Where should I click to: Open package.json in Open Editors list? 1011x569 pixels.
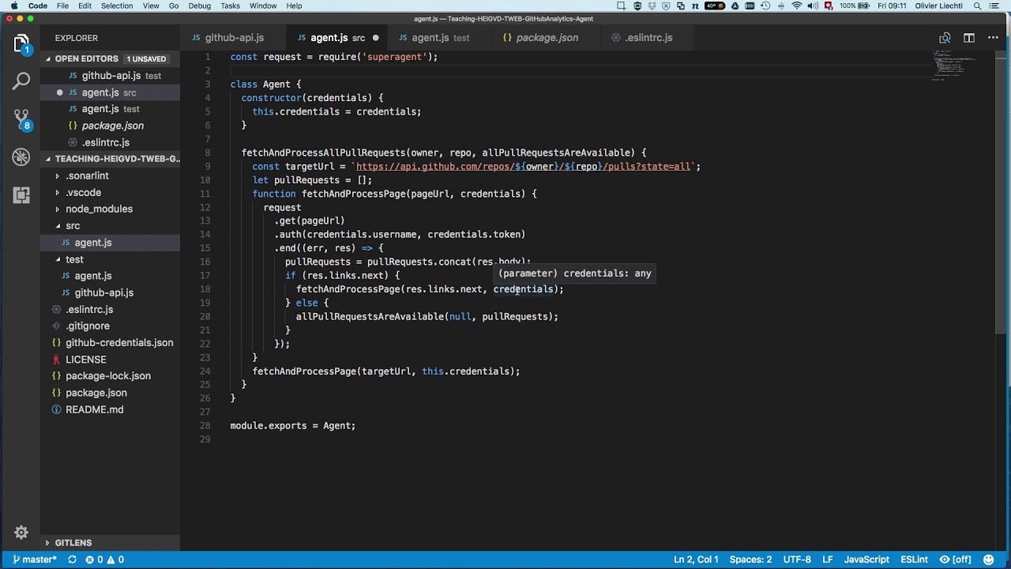[x=111, y=126]
